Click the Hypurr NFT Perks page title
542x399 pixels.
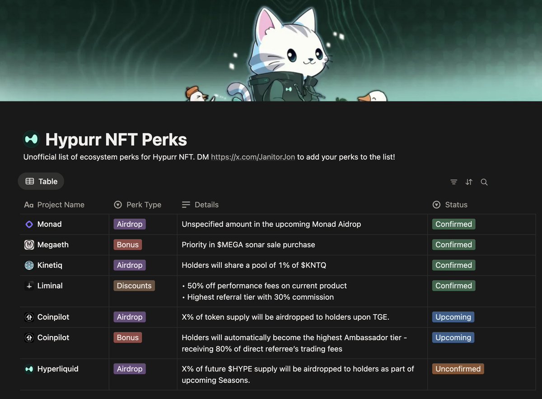116,139
